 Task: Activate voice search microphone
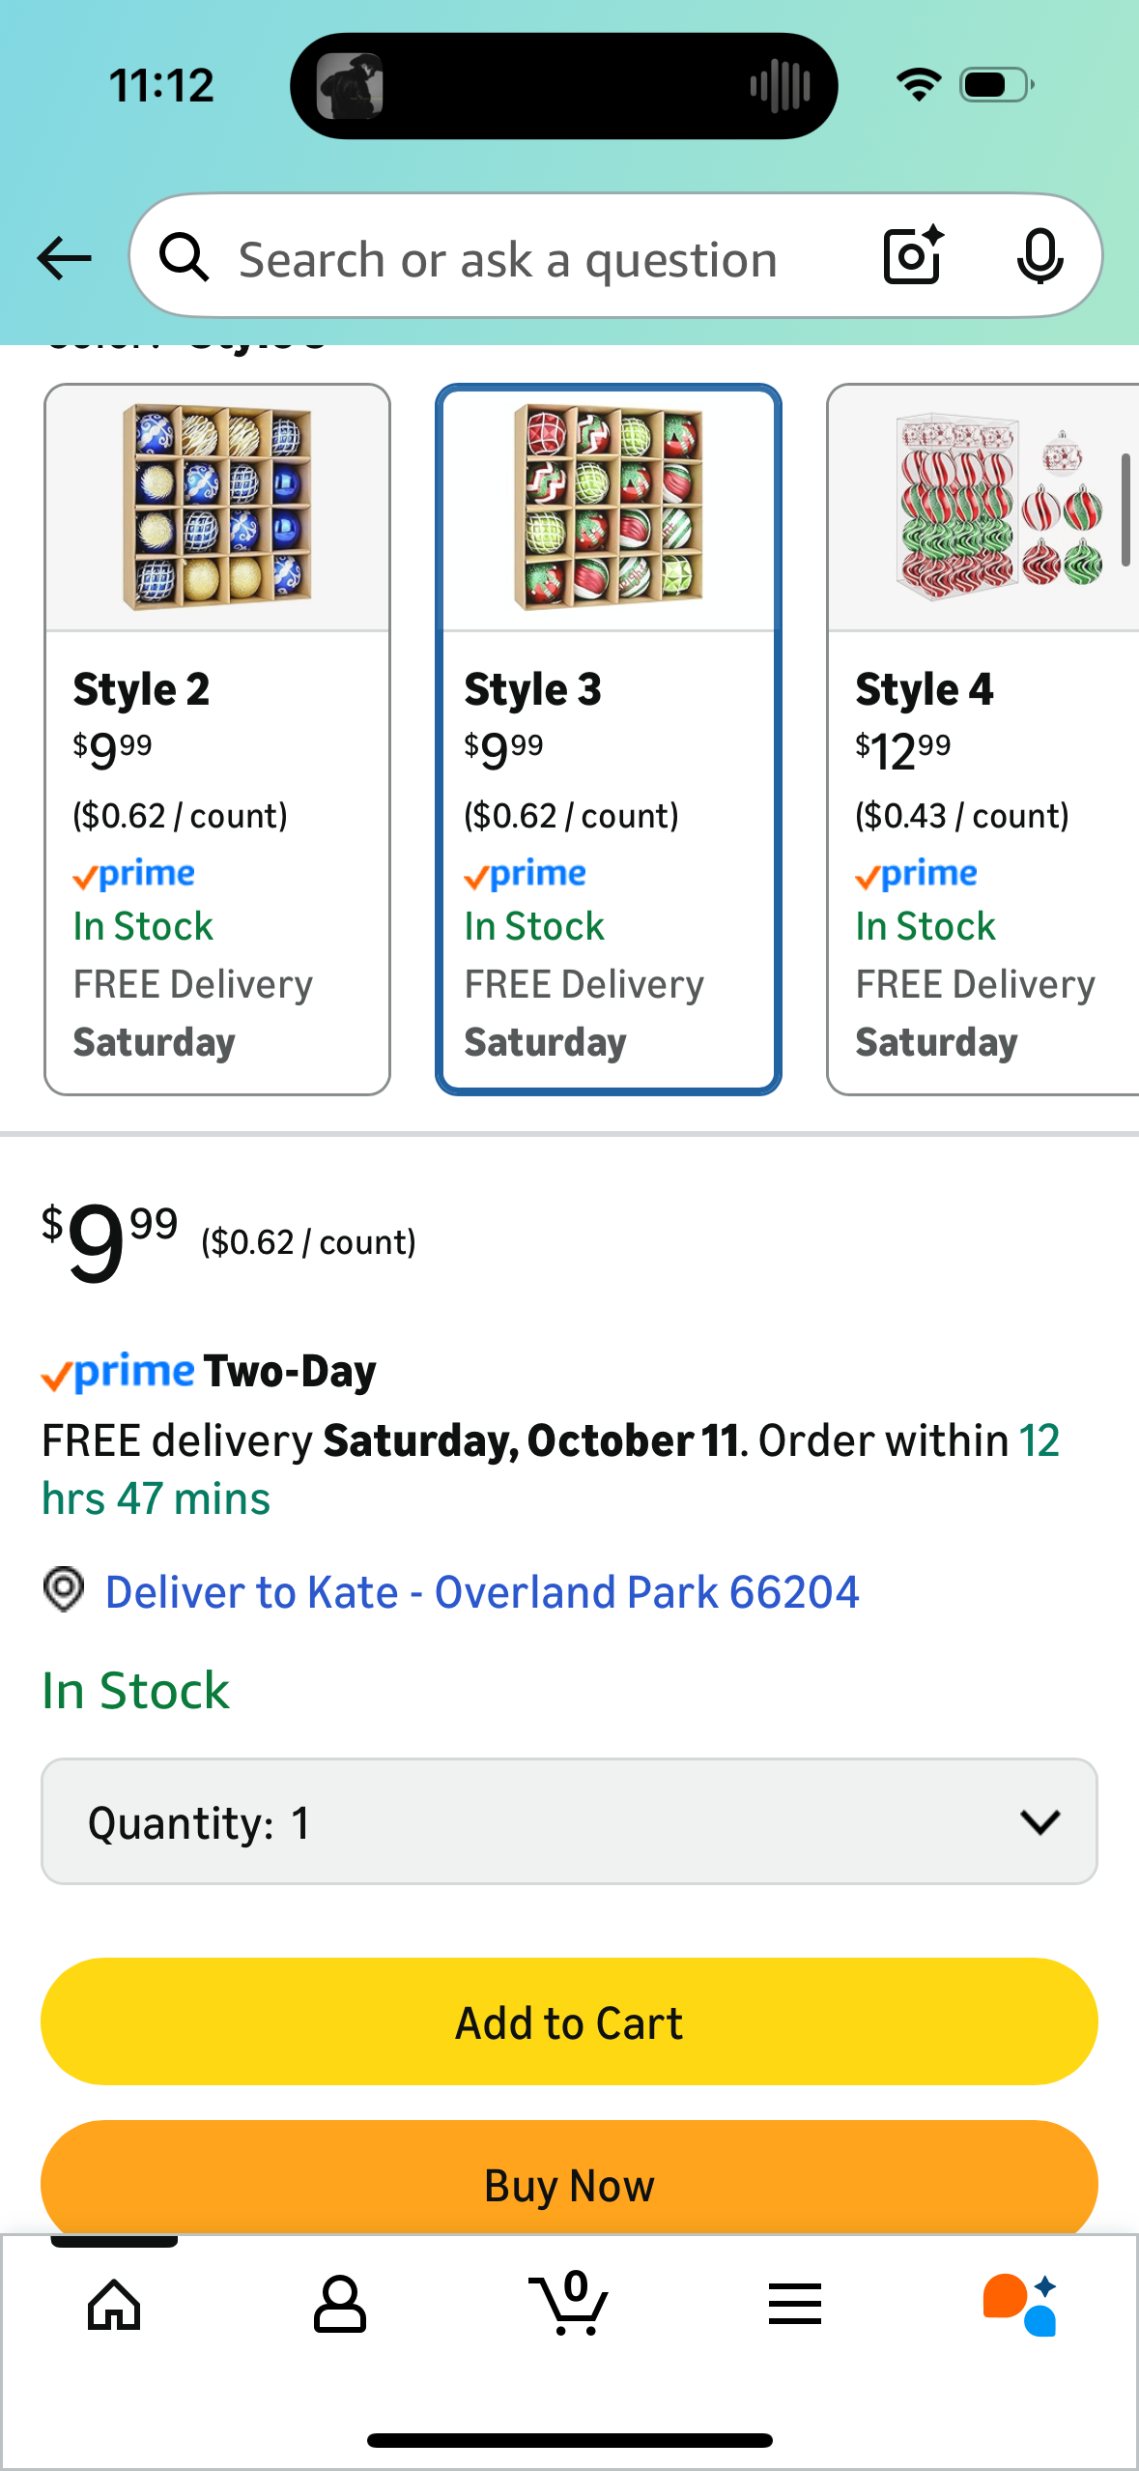coord(1039,256)
